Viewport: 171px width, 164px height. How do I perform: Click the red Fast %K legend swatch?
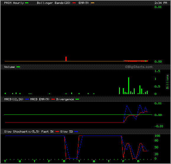click(x=57, y=131)
